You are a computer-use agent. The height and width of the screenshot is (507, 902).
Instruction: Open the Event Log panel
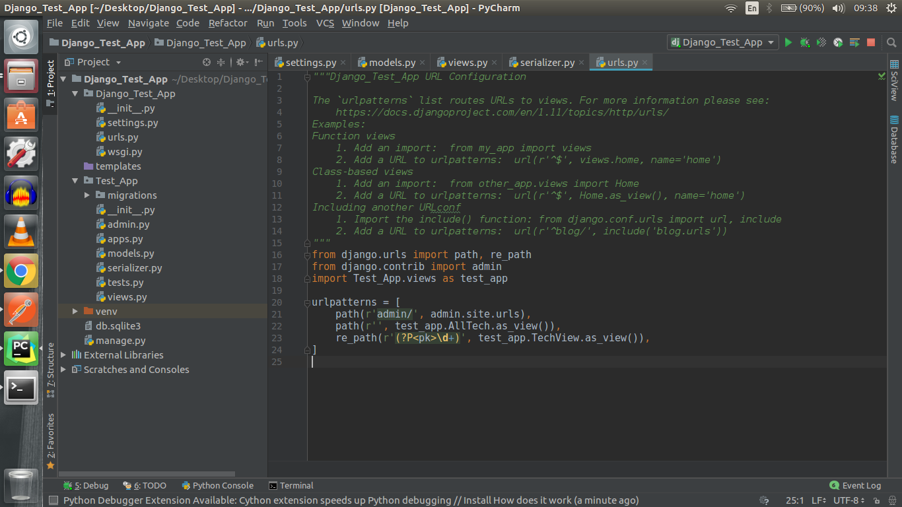[855, 486]
